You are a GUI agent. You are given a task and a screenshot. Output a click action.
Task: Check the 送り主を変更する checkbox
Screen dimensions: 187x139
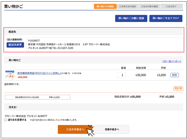(5, 120)
